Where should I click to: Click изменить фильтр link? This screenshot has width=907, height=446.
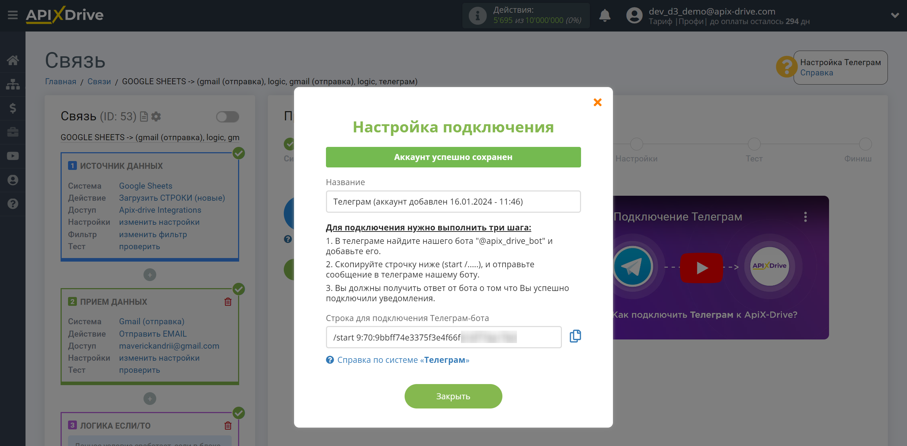[x=153, y=234]
